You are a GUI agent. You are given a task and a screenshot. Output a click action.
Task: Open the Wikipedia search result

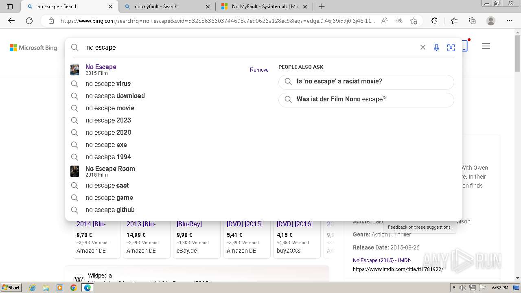[100, 276]
